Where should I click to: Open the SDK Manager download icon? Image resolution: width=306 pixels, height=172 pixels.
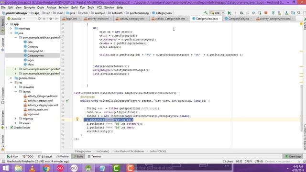(x=286, y=13)
